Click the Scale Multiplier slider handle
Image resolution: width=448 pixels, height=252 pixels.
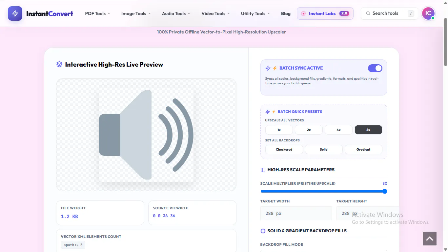click(x=385, y=191)
